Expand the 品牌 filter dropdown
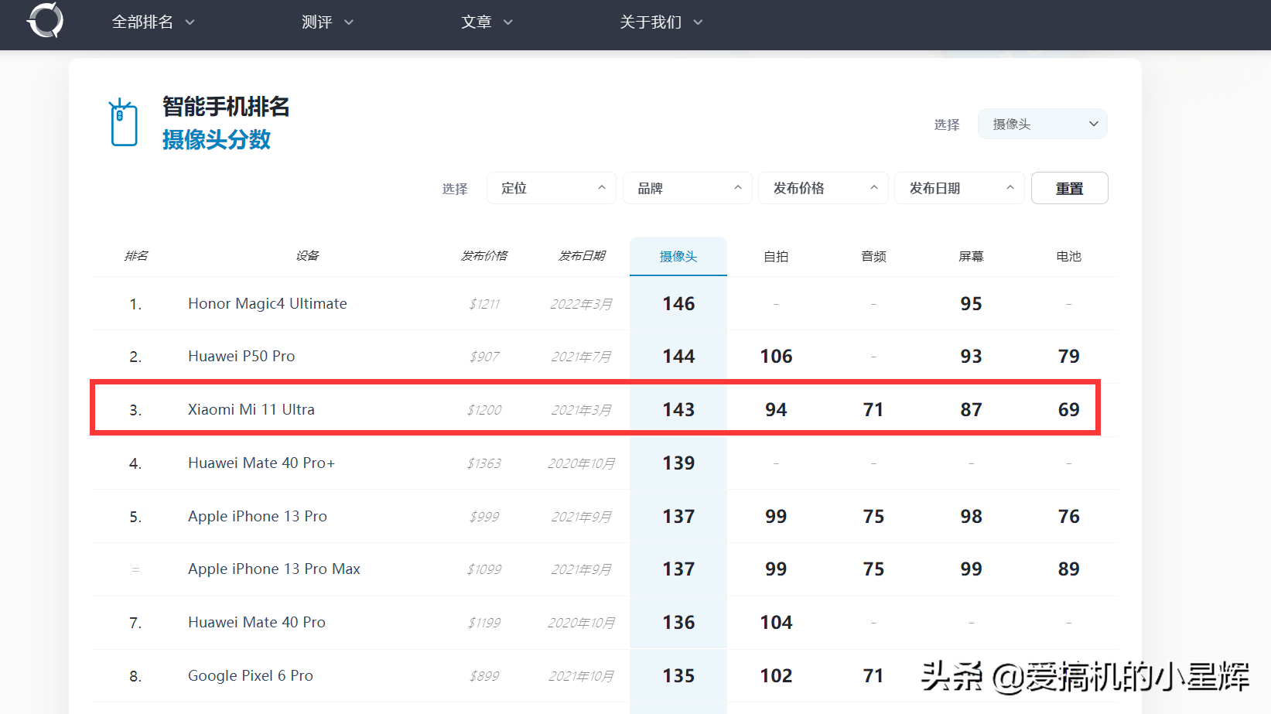The height and width of the screenshot is (714, 1271). click(x=688, y=188)
